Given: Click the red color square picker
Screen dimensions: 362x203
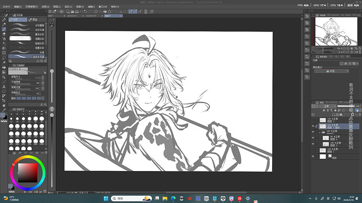Looking at the screenshot, I should 28,173.
